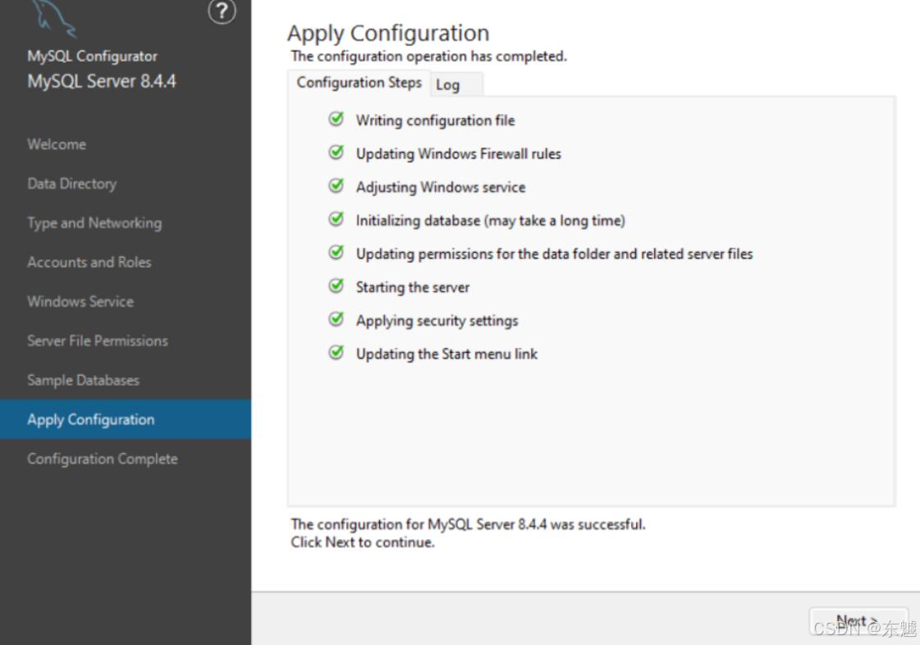This screenshot has height=645, width=920.
Task: Click 'Updating the Start menu link' text
Action: pyautogui.click(x=446, y=354)
